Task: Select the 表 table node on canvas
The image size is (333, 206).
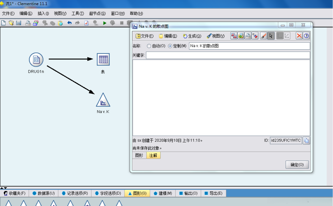Action: coord(103,60)
